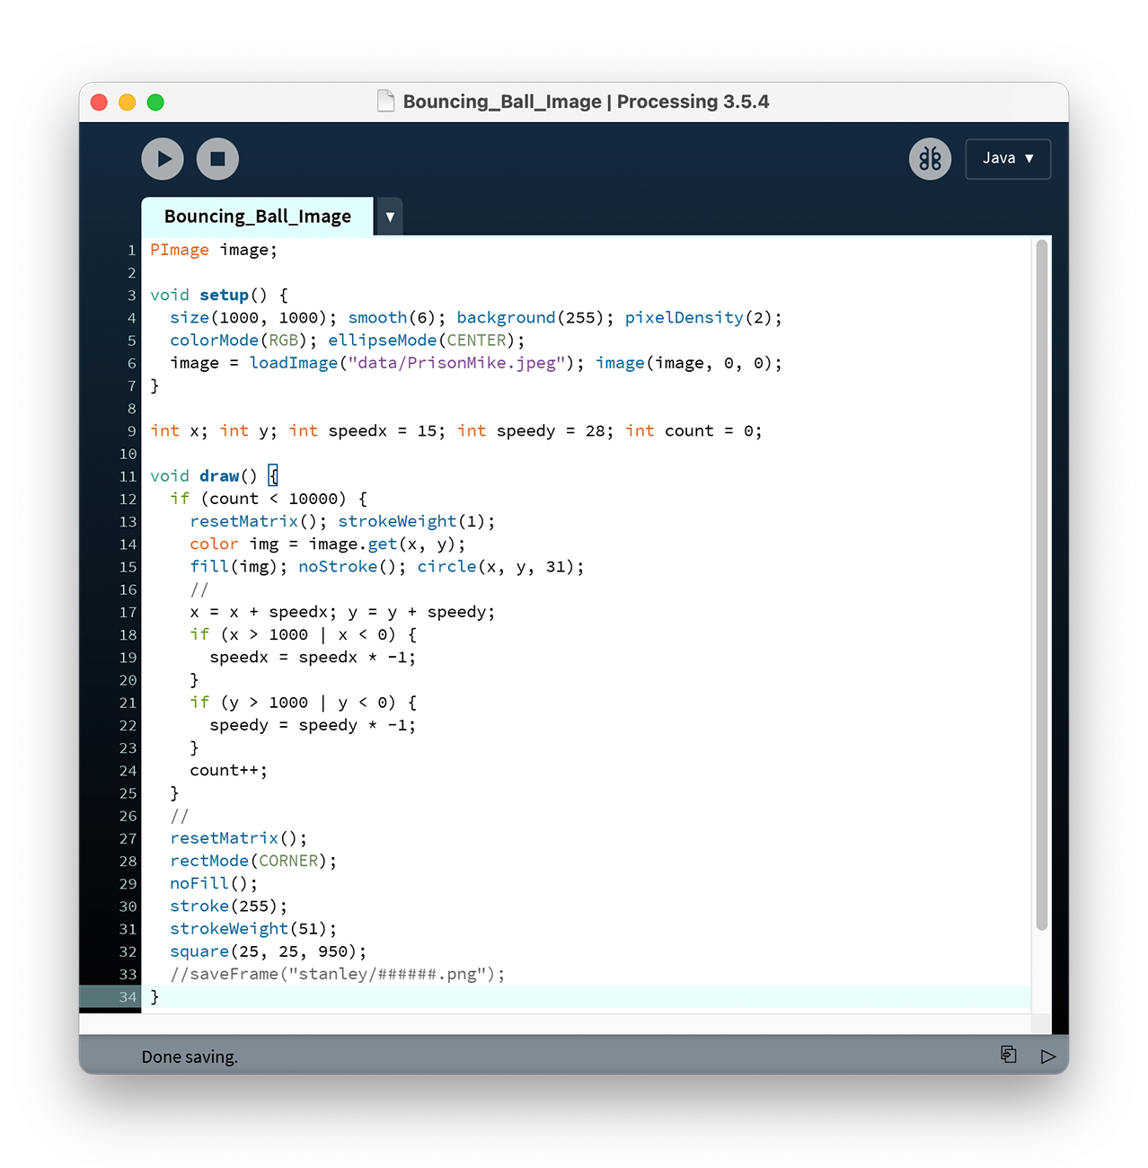1148x1168 pixels.
Task: Click the 'Done saving.' status message
Action: 190,1057
